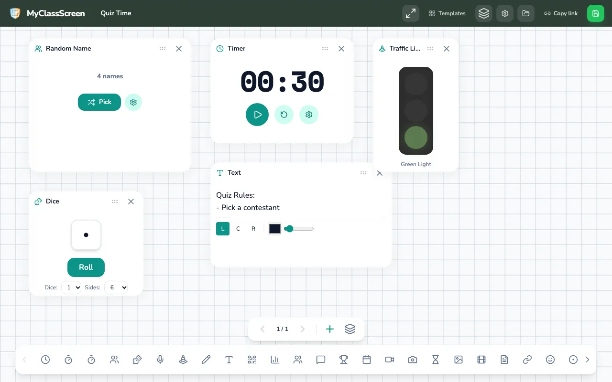Select right text alignment R
This screenshot has height=382, width=612.
253,229
